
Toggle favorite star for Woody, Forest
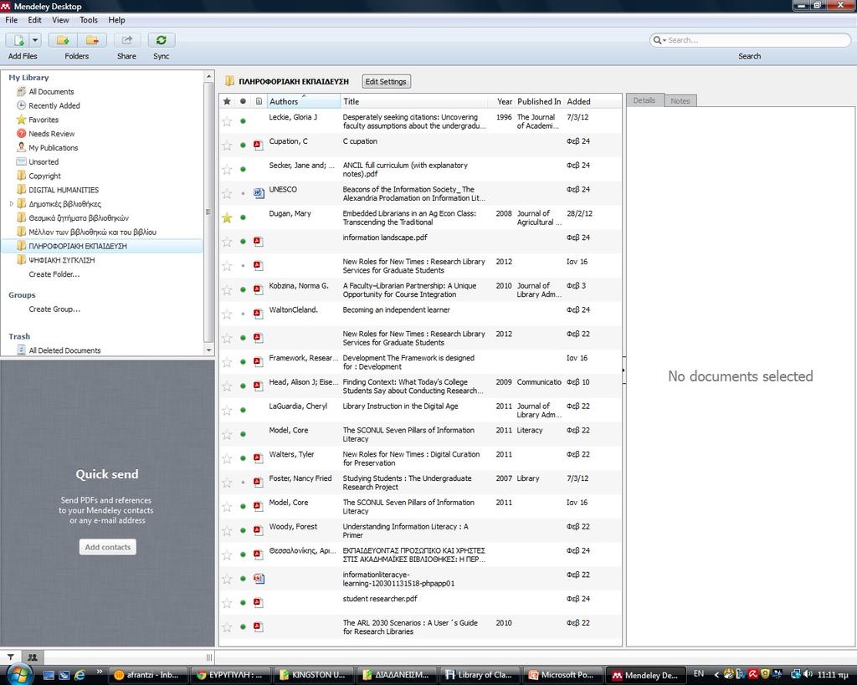(227, 530)
